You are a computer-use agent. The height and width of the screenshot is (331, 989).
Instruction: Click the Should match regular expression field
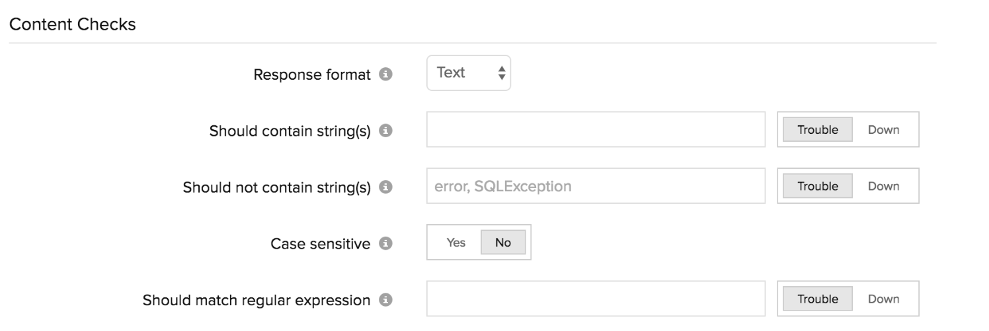(x=596, y=299)
